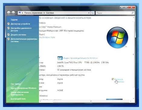
Task: Open Защита системы link
Action: click(x=18, y=35)
